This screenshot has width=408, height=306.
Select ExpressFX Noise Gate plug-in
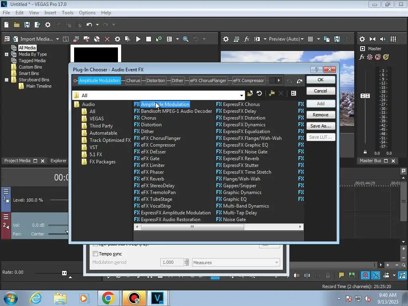[x=245, y=152]
